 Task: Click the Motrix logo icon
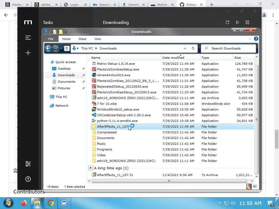28,22
